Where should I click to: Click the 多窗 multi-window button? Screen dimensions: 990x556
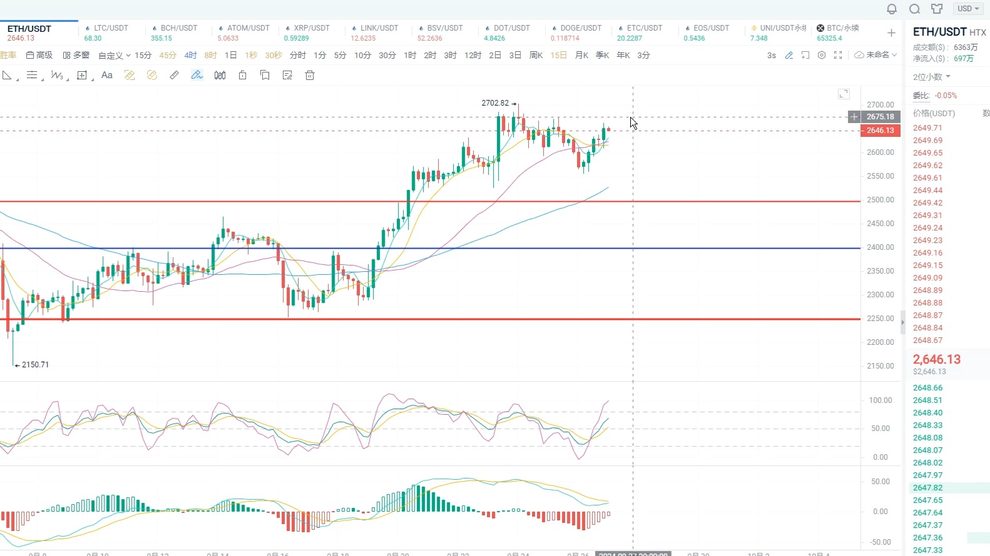point(76,56)
